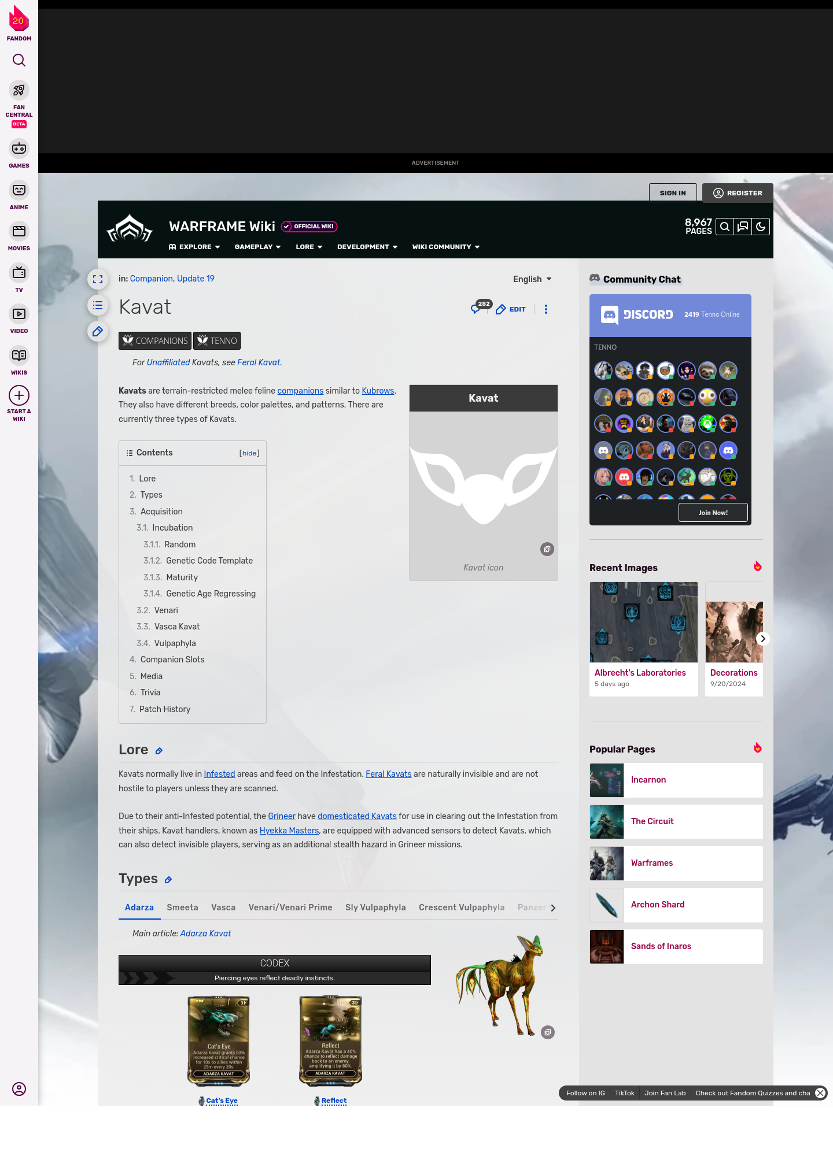Switch to Venari/Venari Prime tab
Viewport: 833px width, 1156px height.
coord(290,907)
